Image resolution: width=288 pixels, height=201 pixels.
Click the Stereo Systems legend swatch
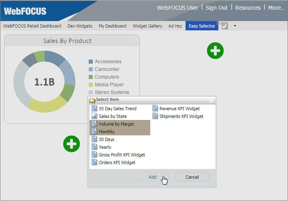[x=91, y=92]
